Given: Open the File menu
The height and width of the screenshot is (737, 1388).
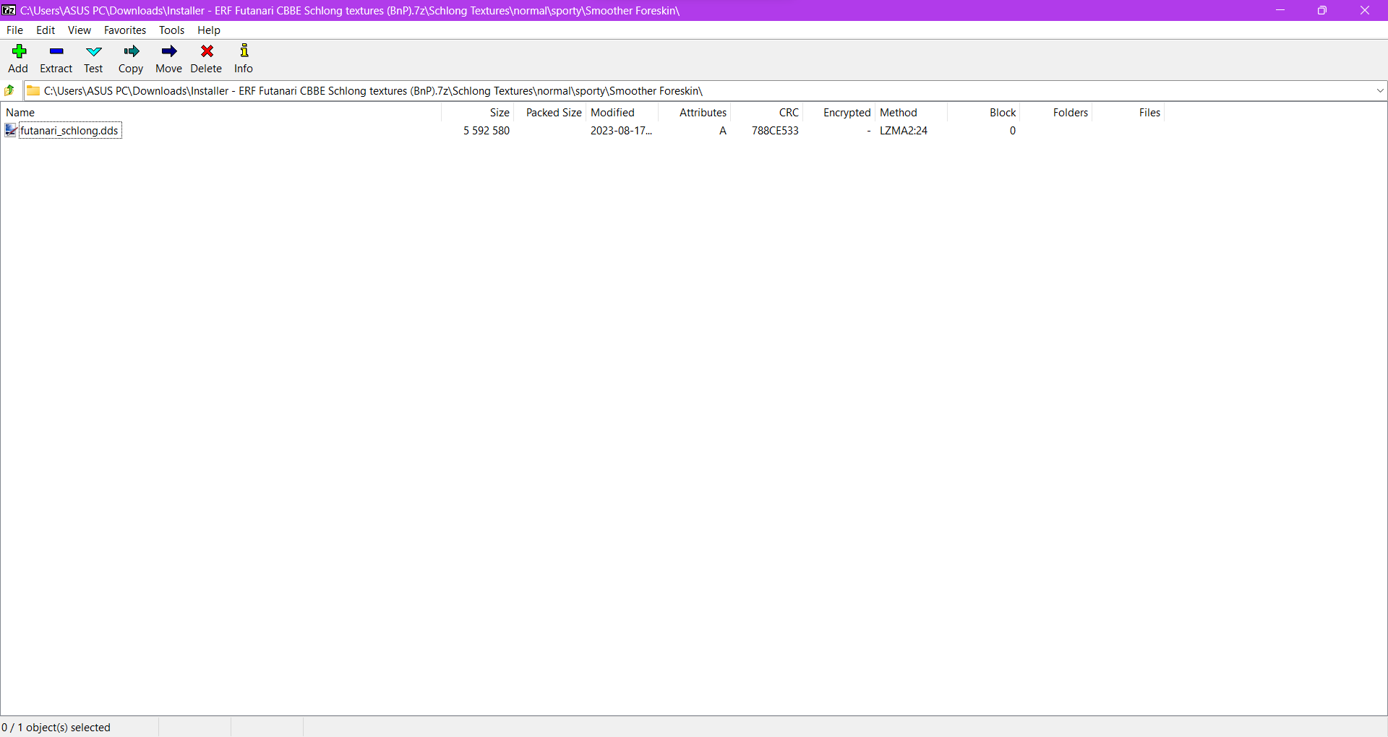Looking at the screenshot, I should (14, 30).
